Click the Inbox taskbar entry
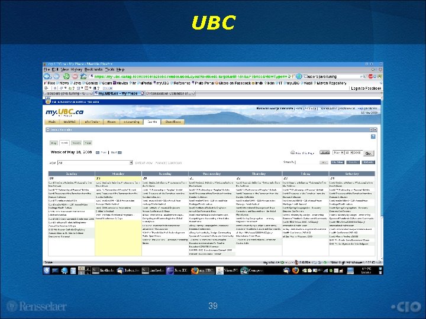This screenshot has width=426, height=319. tap(128, 271)
